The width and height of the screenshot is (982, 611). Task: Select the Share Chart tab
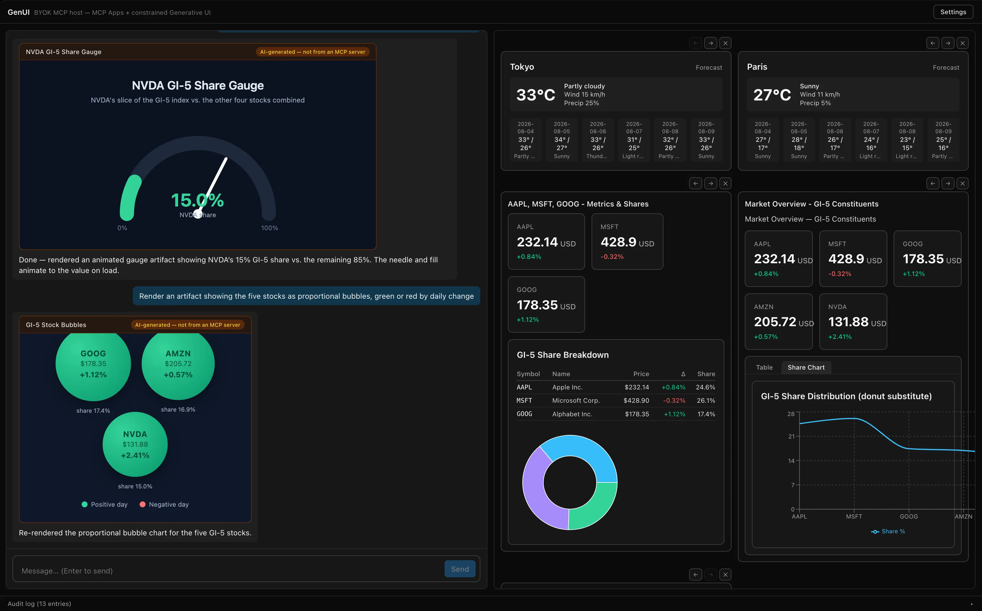pos(806,367)
